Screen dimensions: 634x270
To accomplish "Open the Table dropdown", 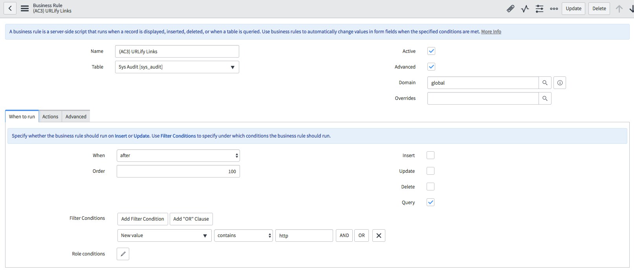I will click(177, 67).
